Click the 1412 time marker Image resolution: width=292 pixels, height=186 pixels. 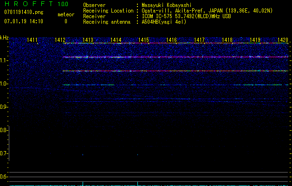point(59,40)
